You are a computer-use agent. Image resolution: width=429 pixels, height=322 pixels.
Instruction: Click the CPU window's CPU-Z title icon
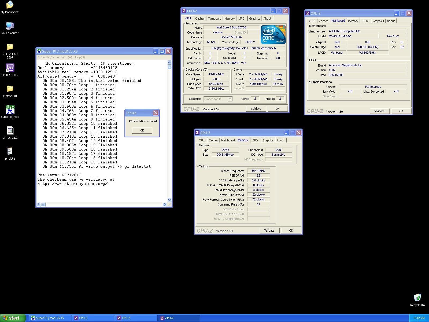[184, 11]
